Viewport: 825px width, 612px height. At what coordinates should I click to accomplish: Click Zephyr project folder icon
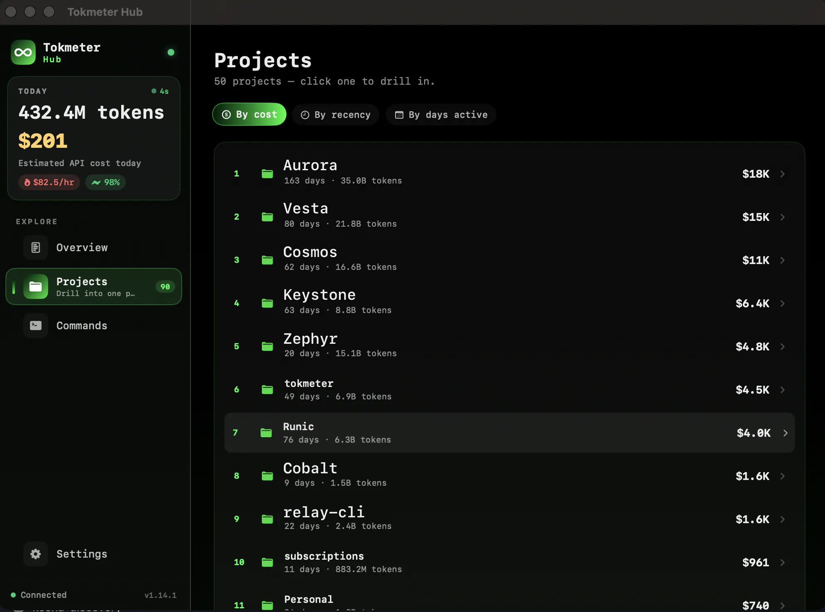pyautogui.click(x=267, y=346)
